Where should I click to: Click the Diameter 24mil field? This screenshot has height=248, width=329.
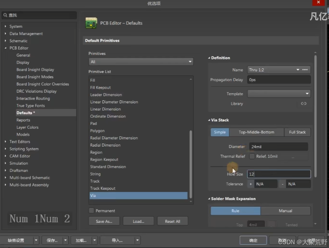click(x=278, y=147)
